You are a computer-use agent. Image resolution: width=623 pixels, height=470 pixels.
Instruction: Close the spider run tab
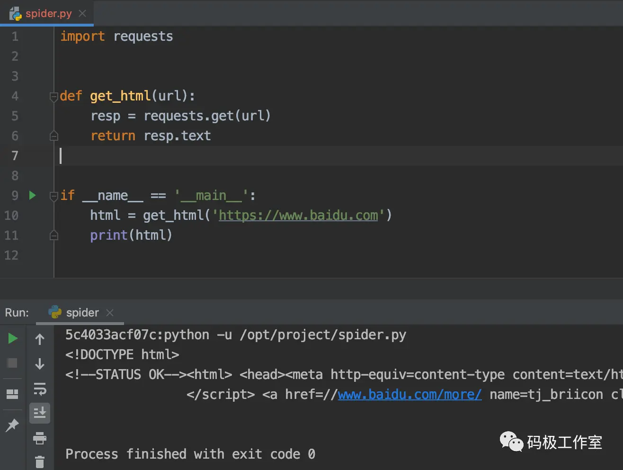[110, 313]
